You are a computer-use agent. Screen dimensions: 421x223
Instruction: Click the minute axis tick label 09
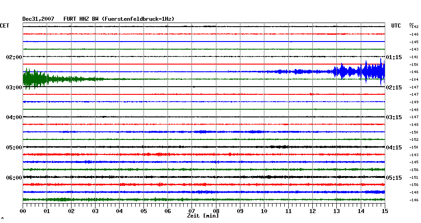[x=240, y=211]
